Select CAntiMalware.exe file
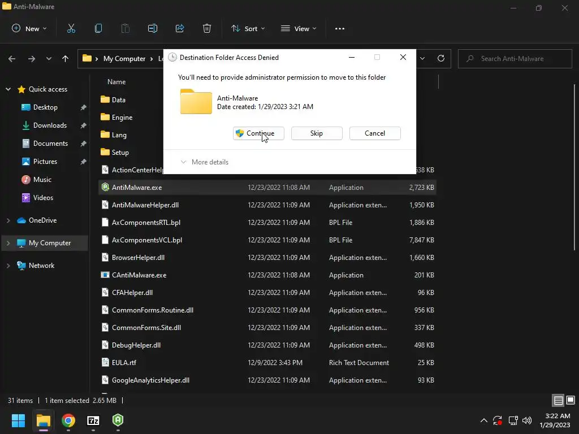Image resolution: width=579 pixels, height=434 pixels. coord(267,275)
